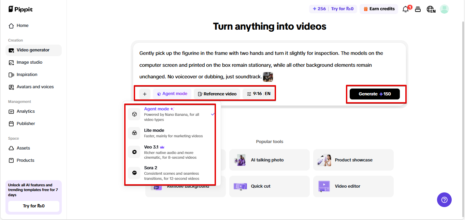Viewport: 465px width, 220px height.
Task: Open the Agent mode dropdown
Action: click(x=172, y=93)
